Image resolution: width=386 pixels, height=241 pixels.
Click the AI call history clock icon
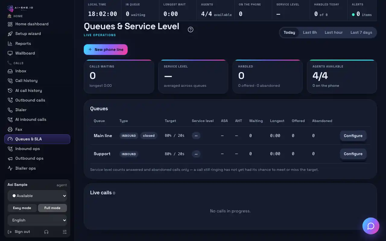click(x=10, y=90)
